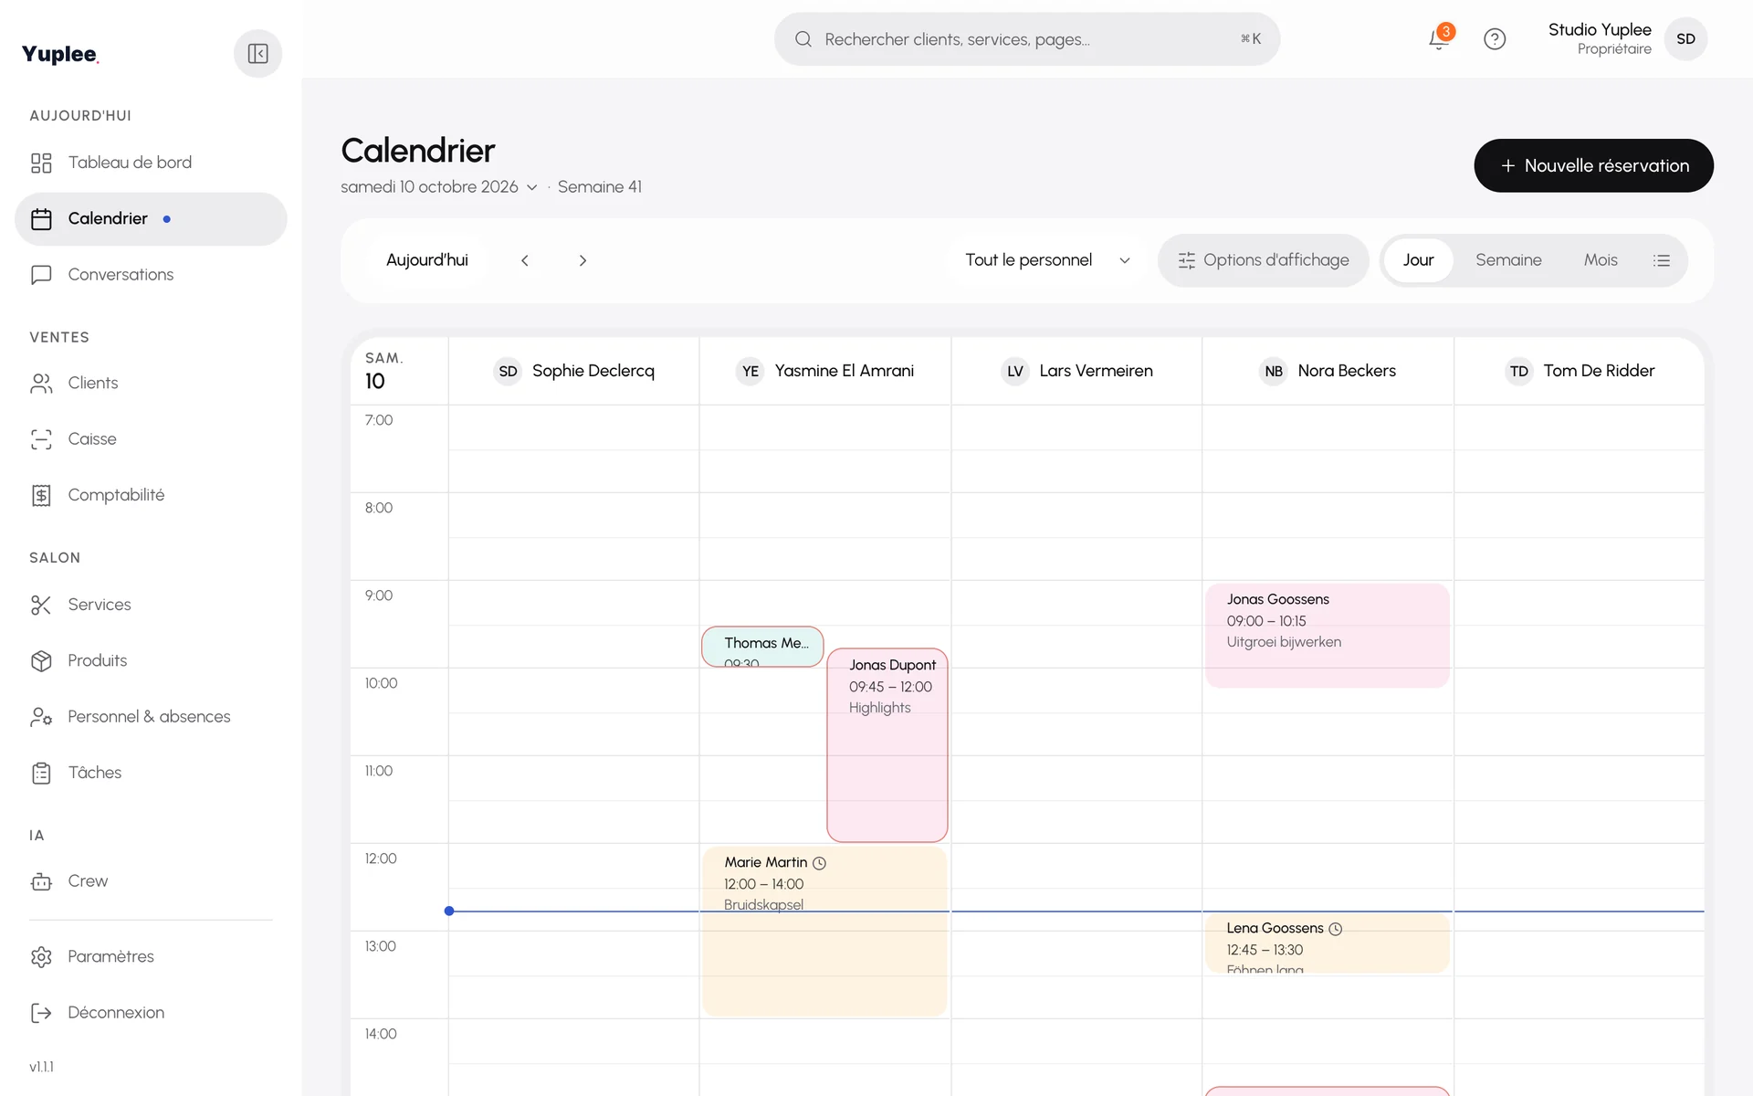Click the search field
Screen dimensions: 1753x1096
click(1027, 39)
